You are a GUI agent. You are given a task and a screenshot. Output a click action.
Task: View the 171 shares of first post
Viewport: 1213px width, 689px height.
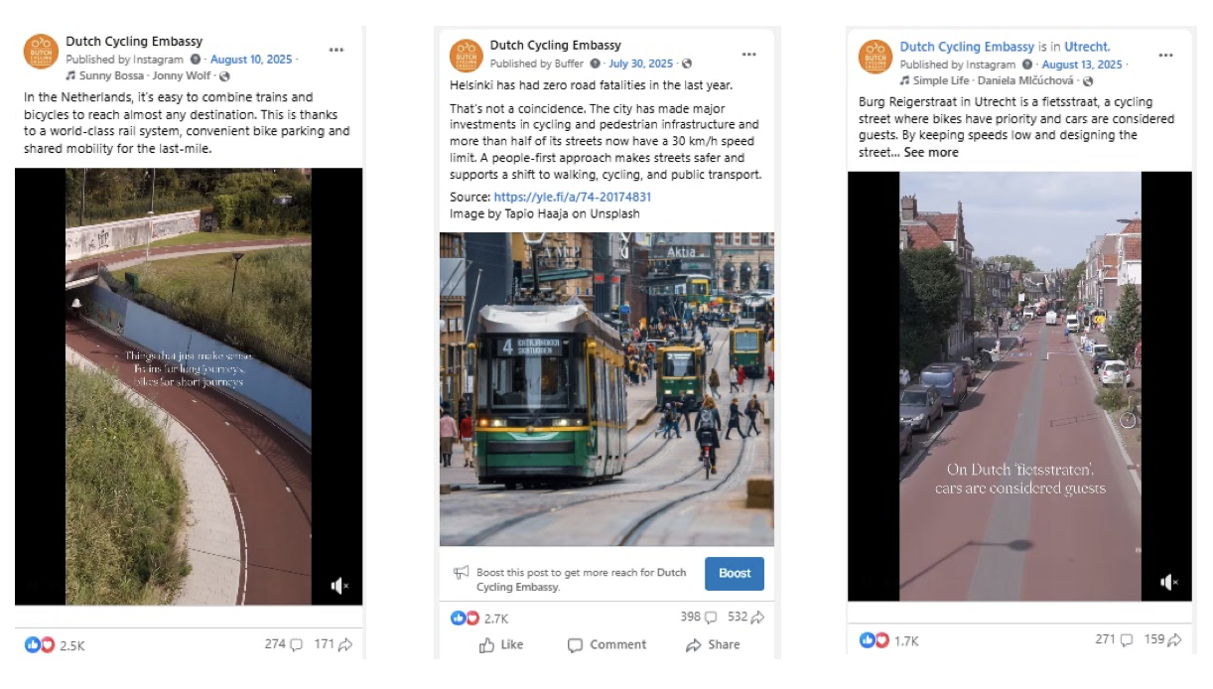(333, 644)
